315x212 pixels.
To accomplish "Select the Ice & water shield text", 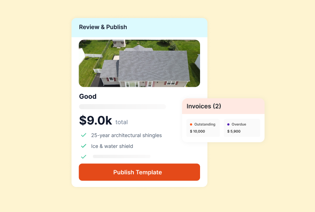I will [x=112, y=146].
